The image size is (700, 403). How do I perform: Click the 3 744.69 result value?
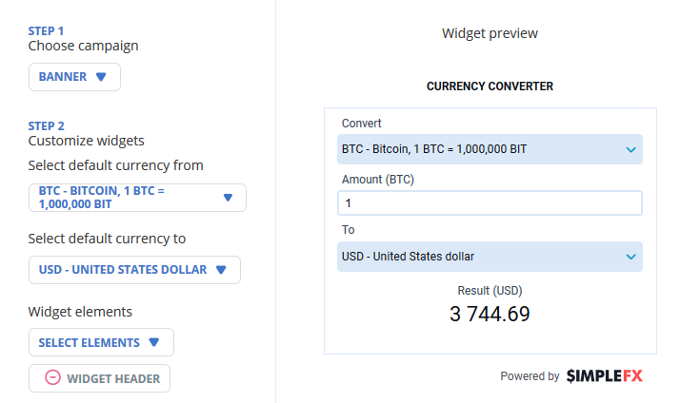tap(490, 314)
